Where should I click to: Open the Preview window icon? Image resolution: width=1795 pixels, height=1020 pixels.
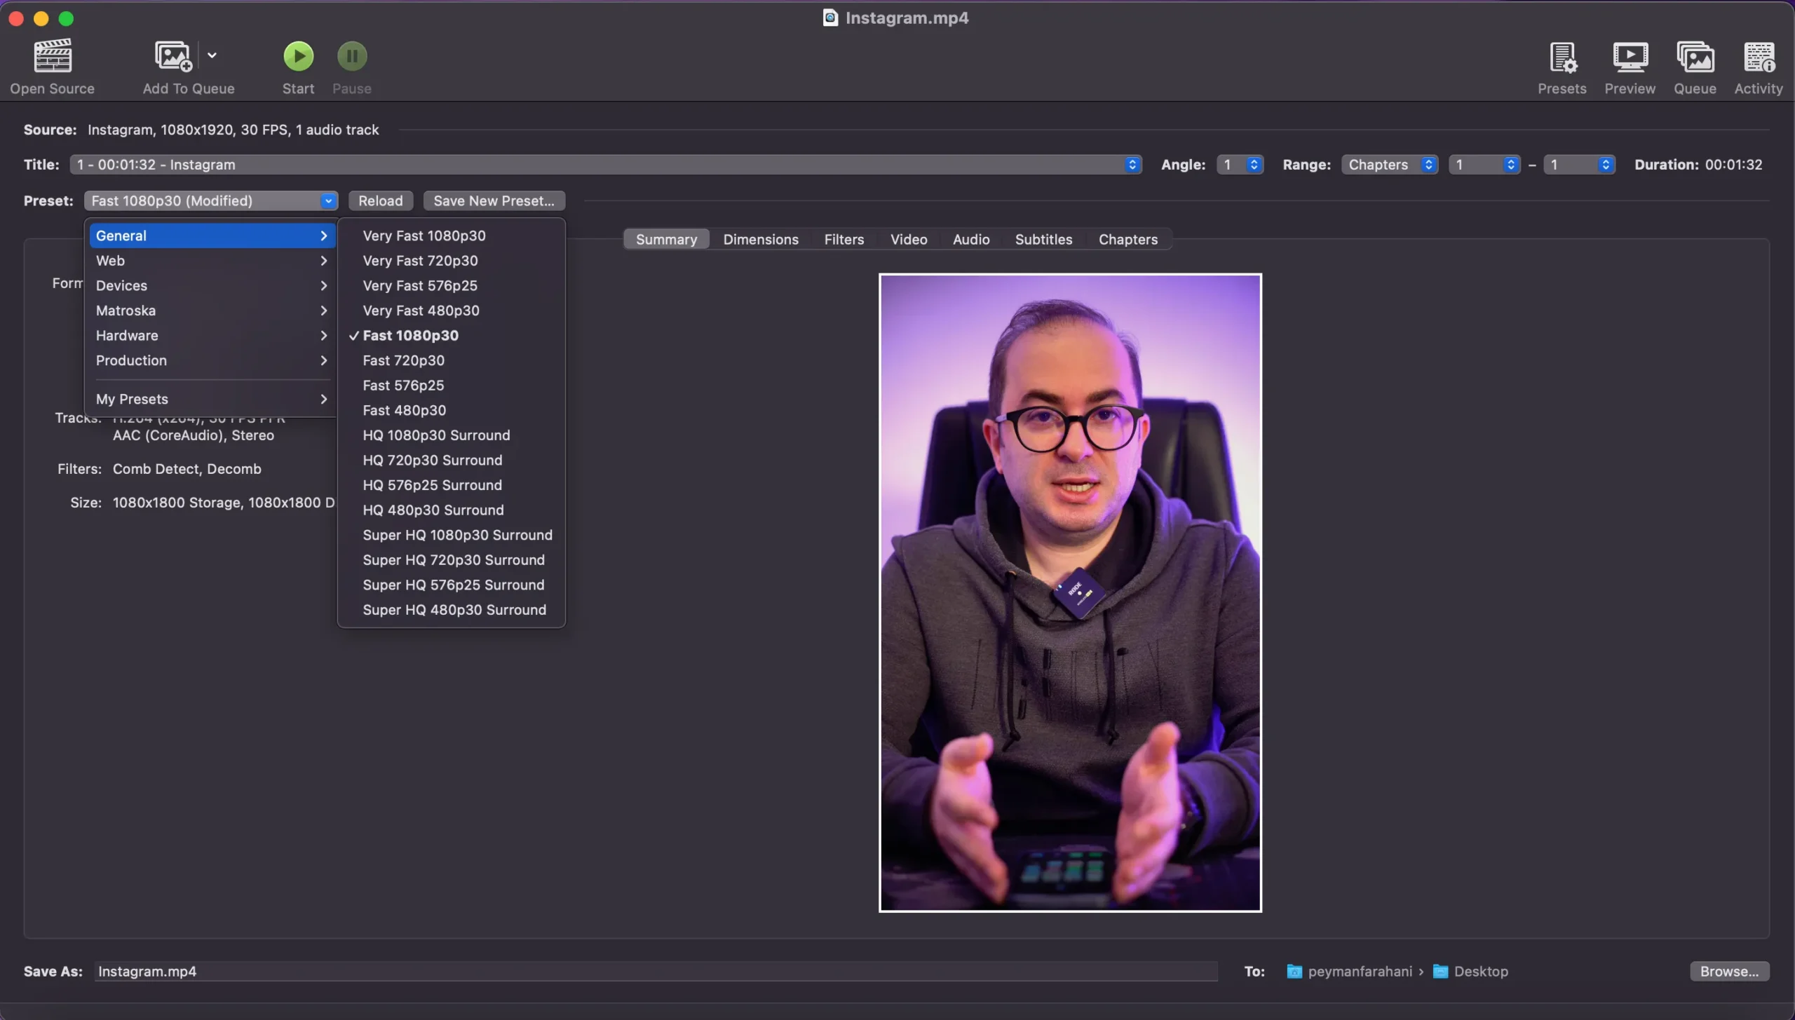click(x=1630, y=57)
